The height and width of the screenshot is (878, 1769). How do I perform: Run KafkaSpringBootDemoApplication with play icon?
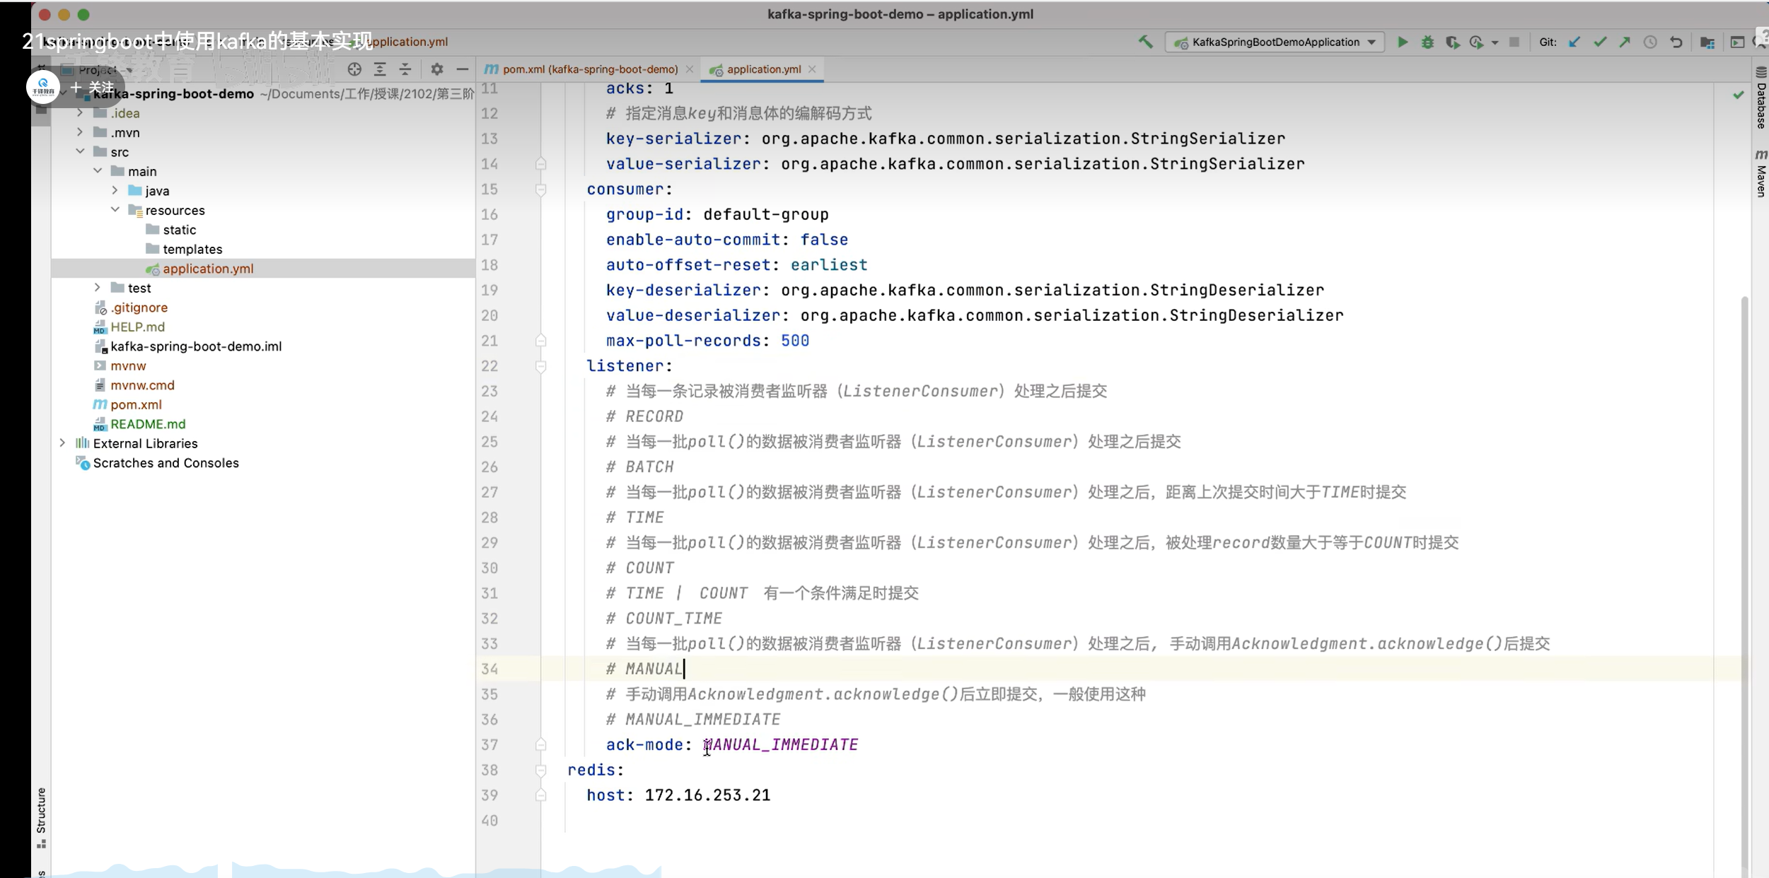(x=1402, y=42)
